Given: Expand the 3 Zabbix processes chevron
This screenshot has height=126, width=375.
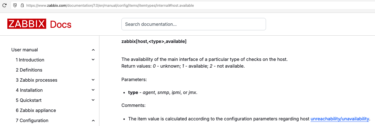Looking at the screenshot, I should pyautogui.click(x=93, y=80).
